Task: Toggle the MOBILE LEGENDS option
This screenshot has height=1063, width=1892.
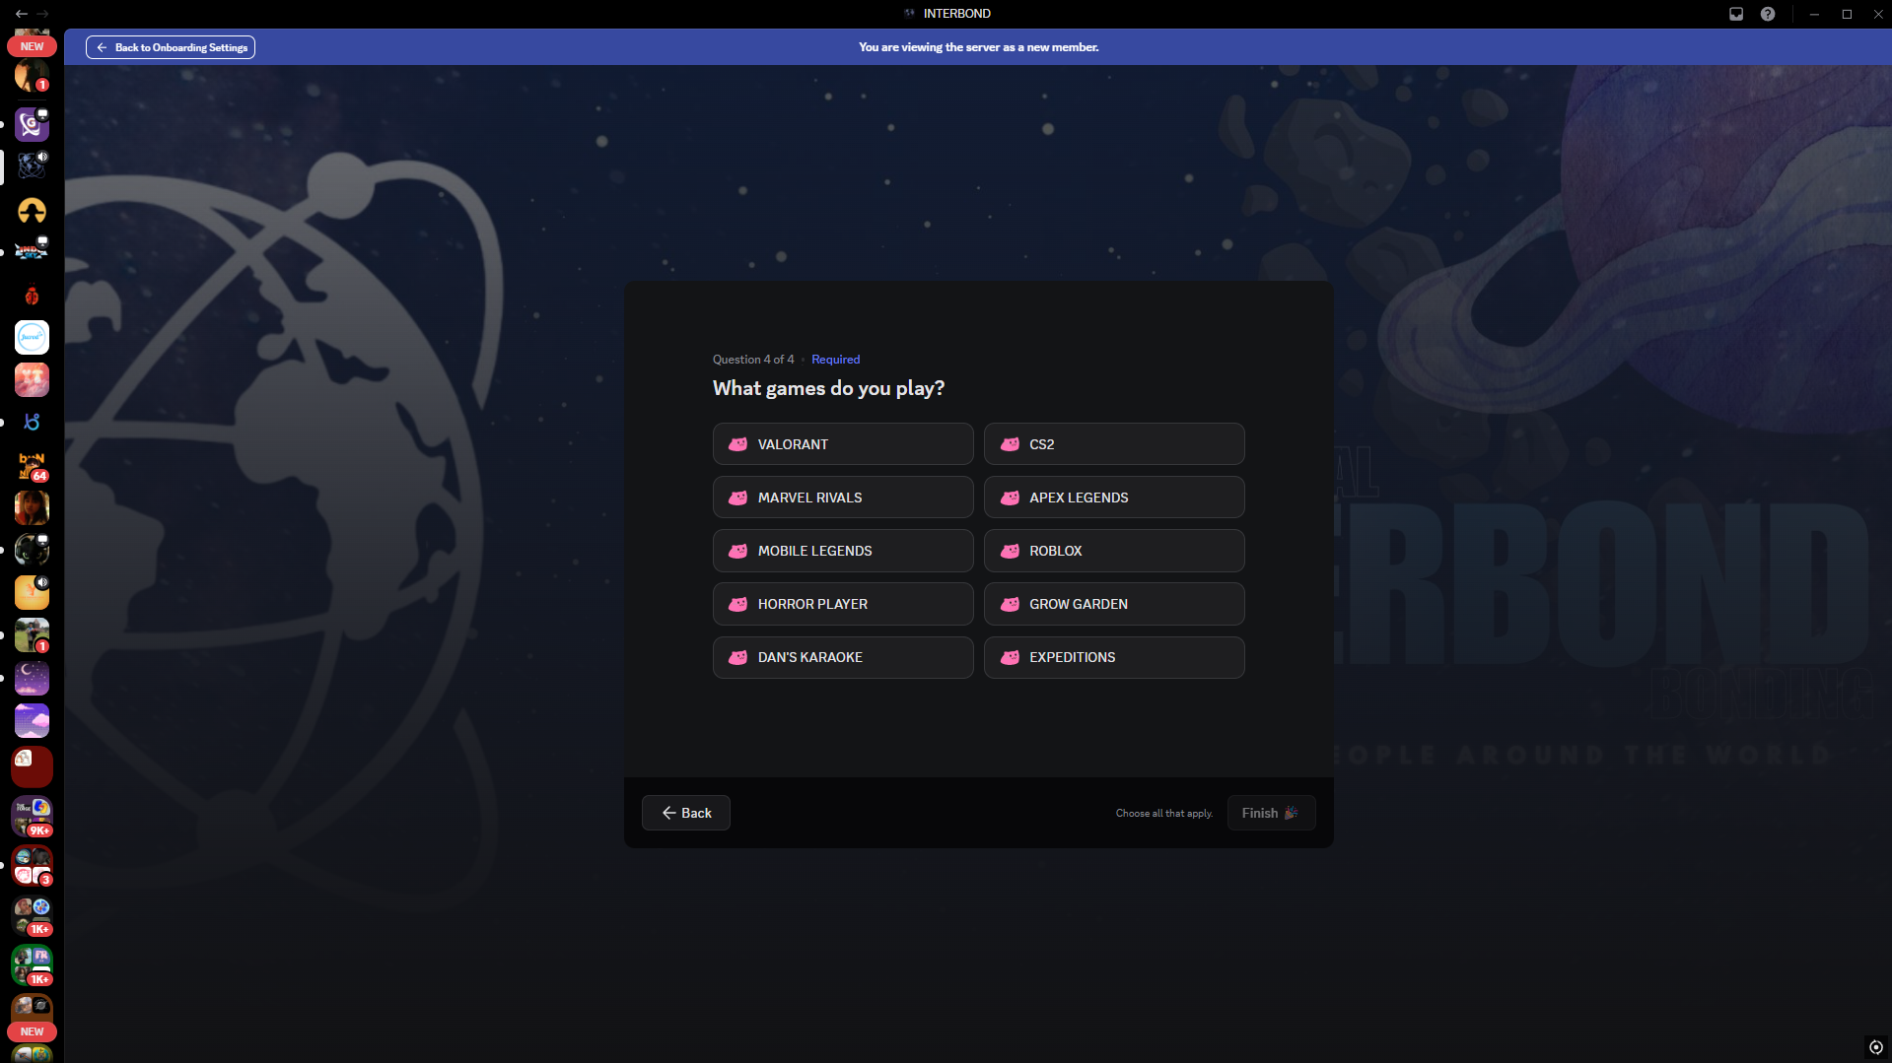Action: (x=843, y=551)
